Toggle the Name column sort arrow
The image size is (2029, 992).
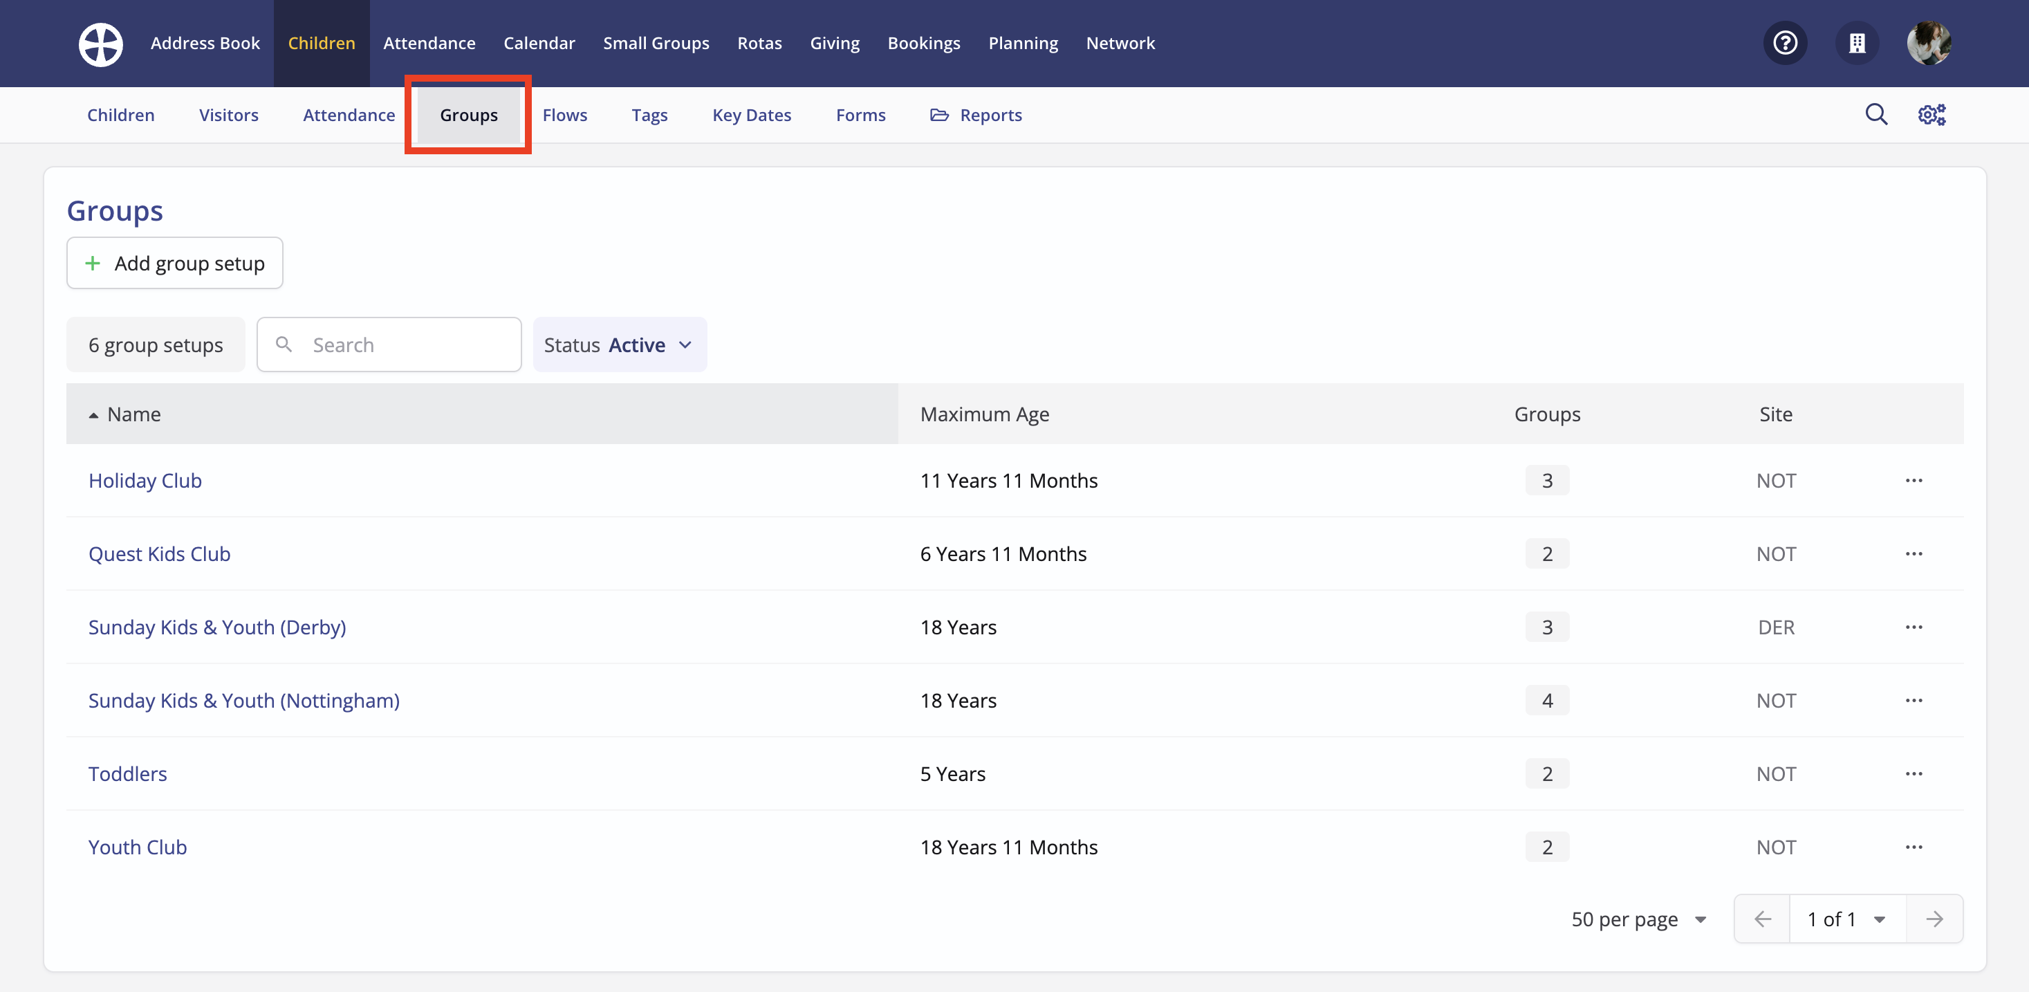click(x=93, y=414)
